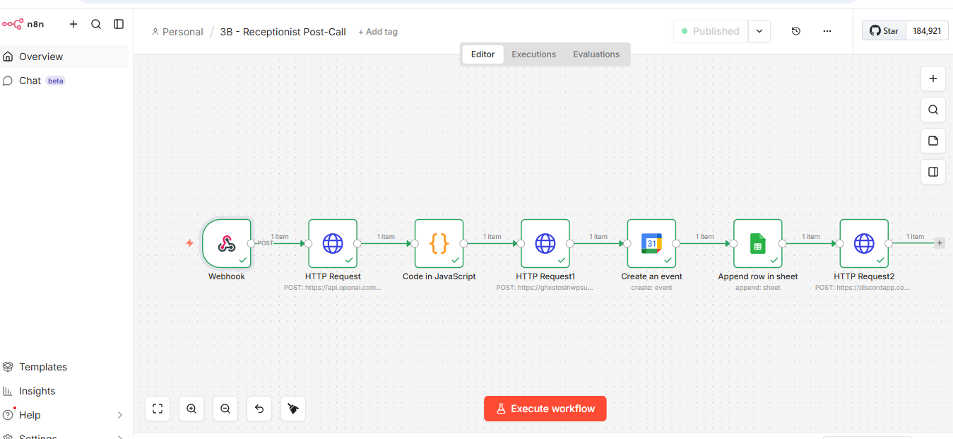Select the Code in JavaScript node

click(439, 243)
